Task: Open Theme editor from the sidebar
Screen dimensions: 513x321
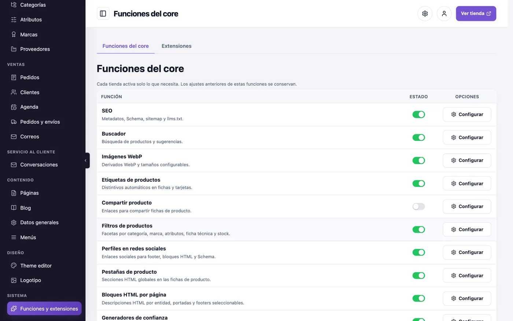Action: (x=44, y=266)
